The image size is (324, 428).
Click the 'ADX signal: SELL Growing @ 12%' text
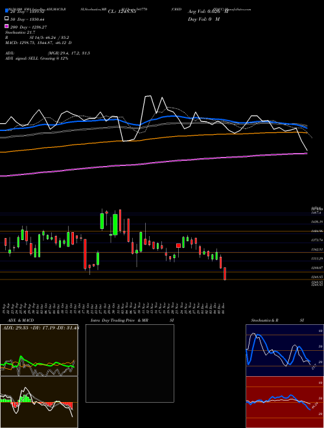click(36, 58)
